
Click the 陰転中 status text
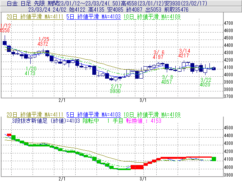[x=91, y=120]
